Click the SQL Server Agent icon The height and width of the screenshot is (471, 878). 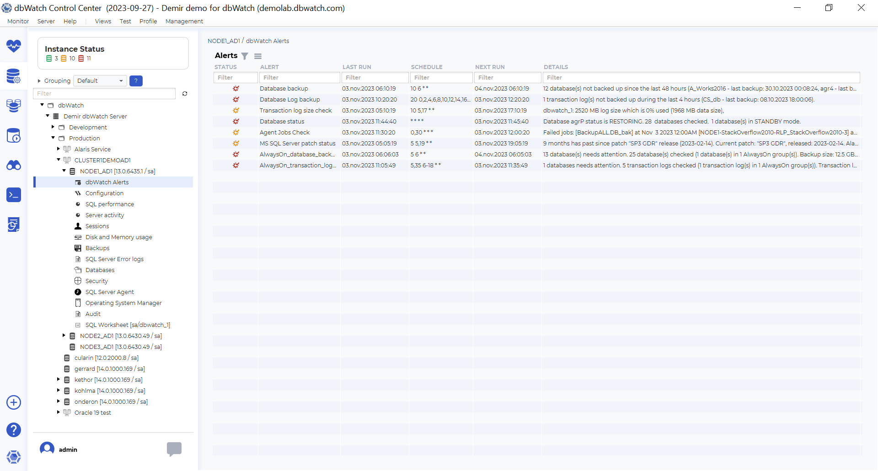coord(78,292)
